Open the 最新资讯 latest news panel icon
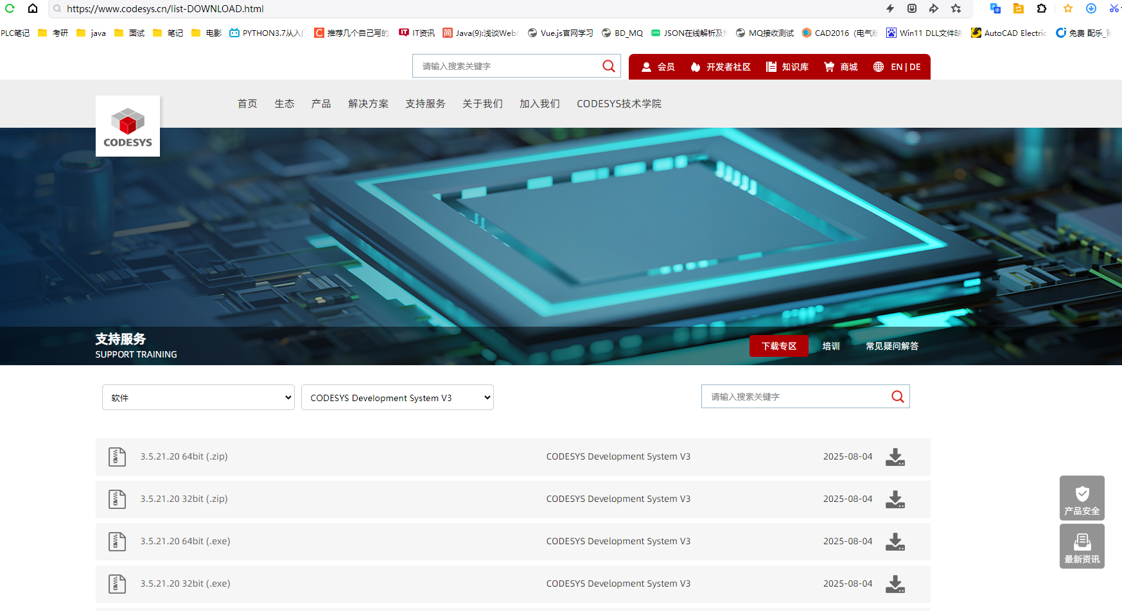 pos(1082,542)
